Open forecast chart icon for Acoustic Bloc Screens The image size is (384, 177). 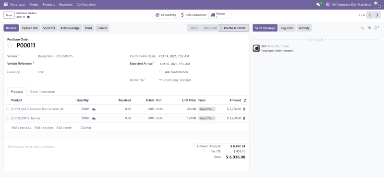click(x=94, y=109)
